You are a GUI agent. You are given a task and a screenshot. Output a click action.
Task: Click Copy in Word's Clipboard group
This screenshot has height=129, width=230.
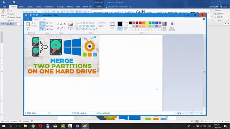[x=10, y=14]
